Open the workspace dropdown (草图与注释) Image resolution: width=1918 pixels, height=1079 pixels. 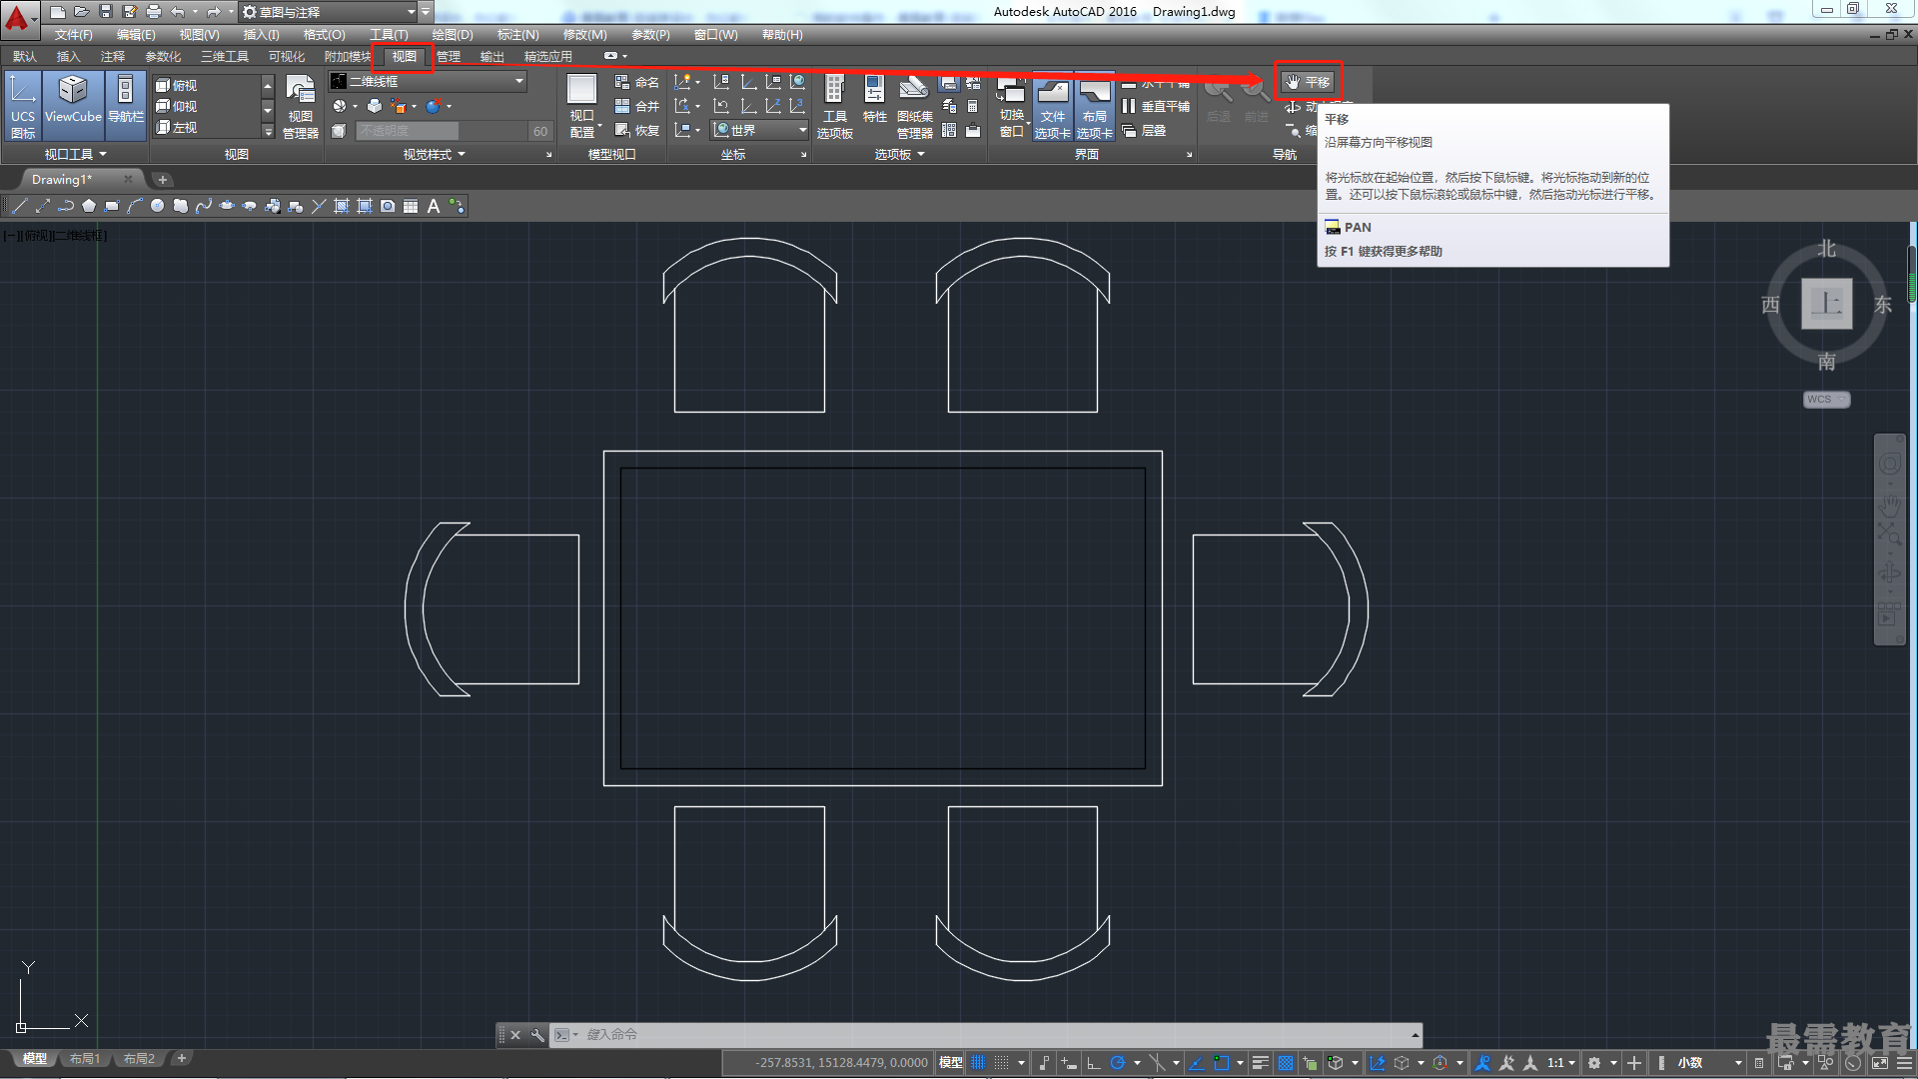[x=330, y=12]
